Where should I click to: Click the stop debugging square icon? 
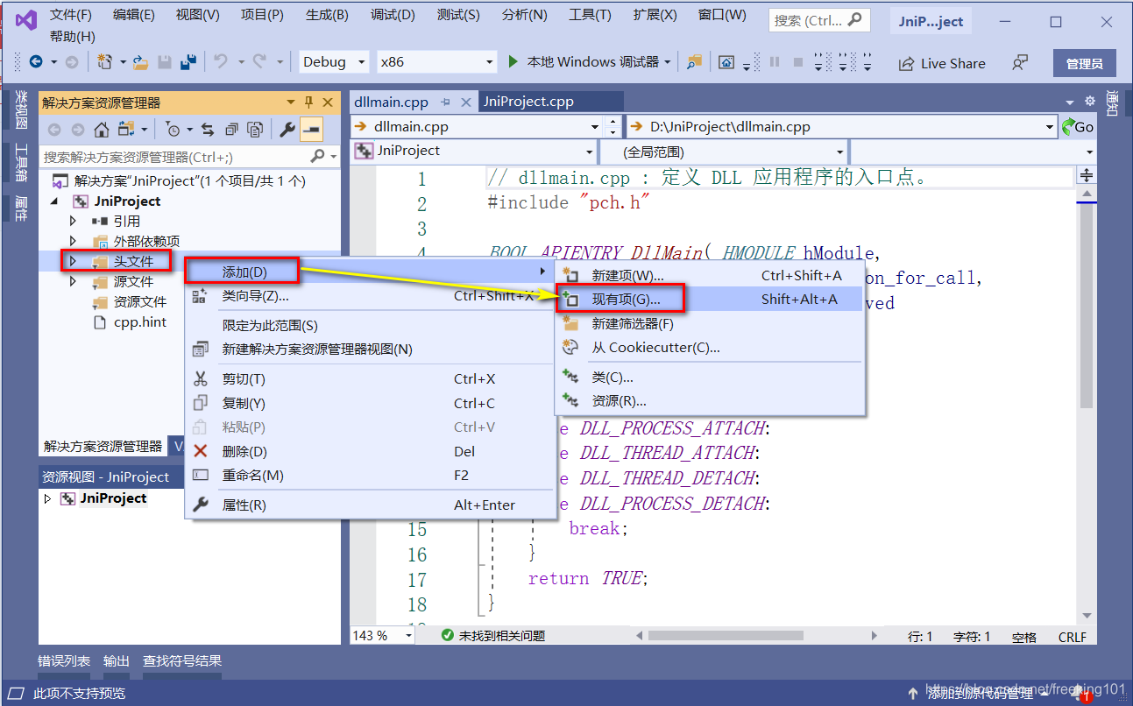797,62
